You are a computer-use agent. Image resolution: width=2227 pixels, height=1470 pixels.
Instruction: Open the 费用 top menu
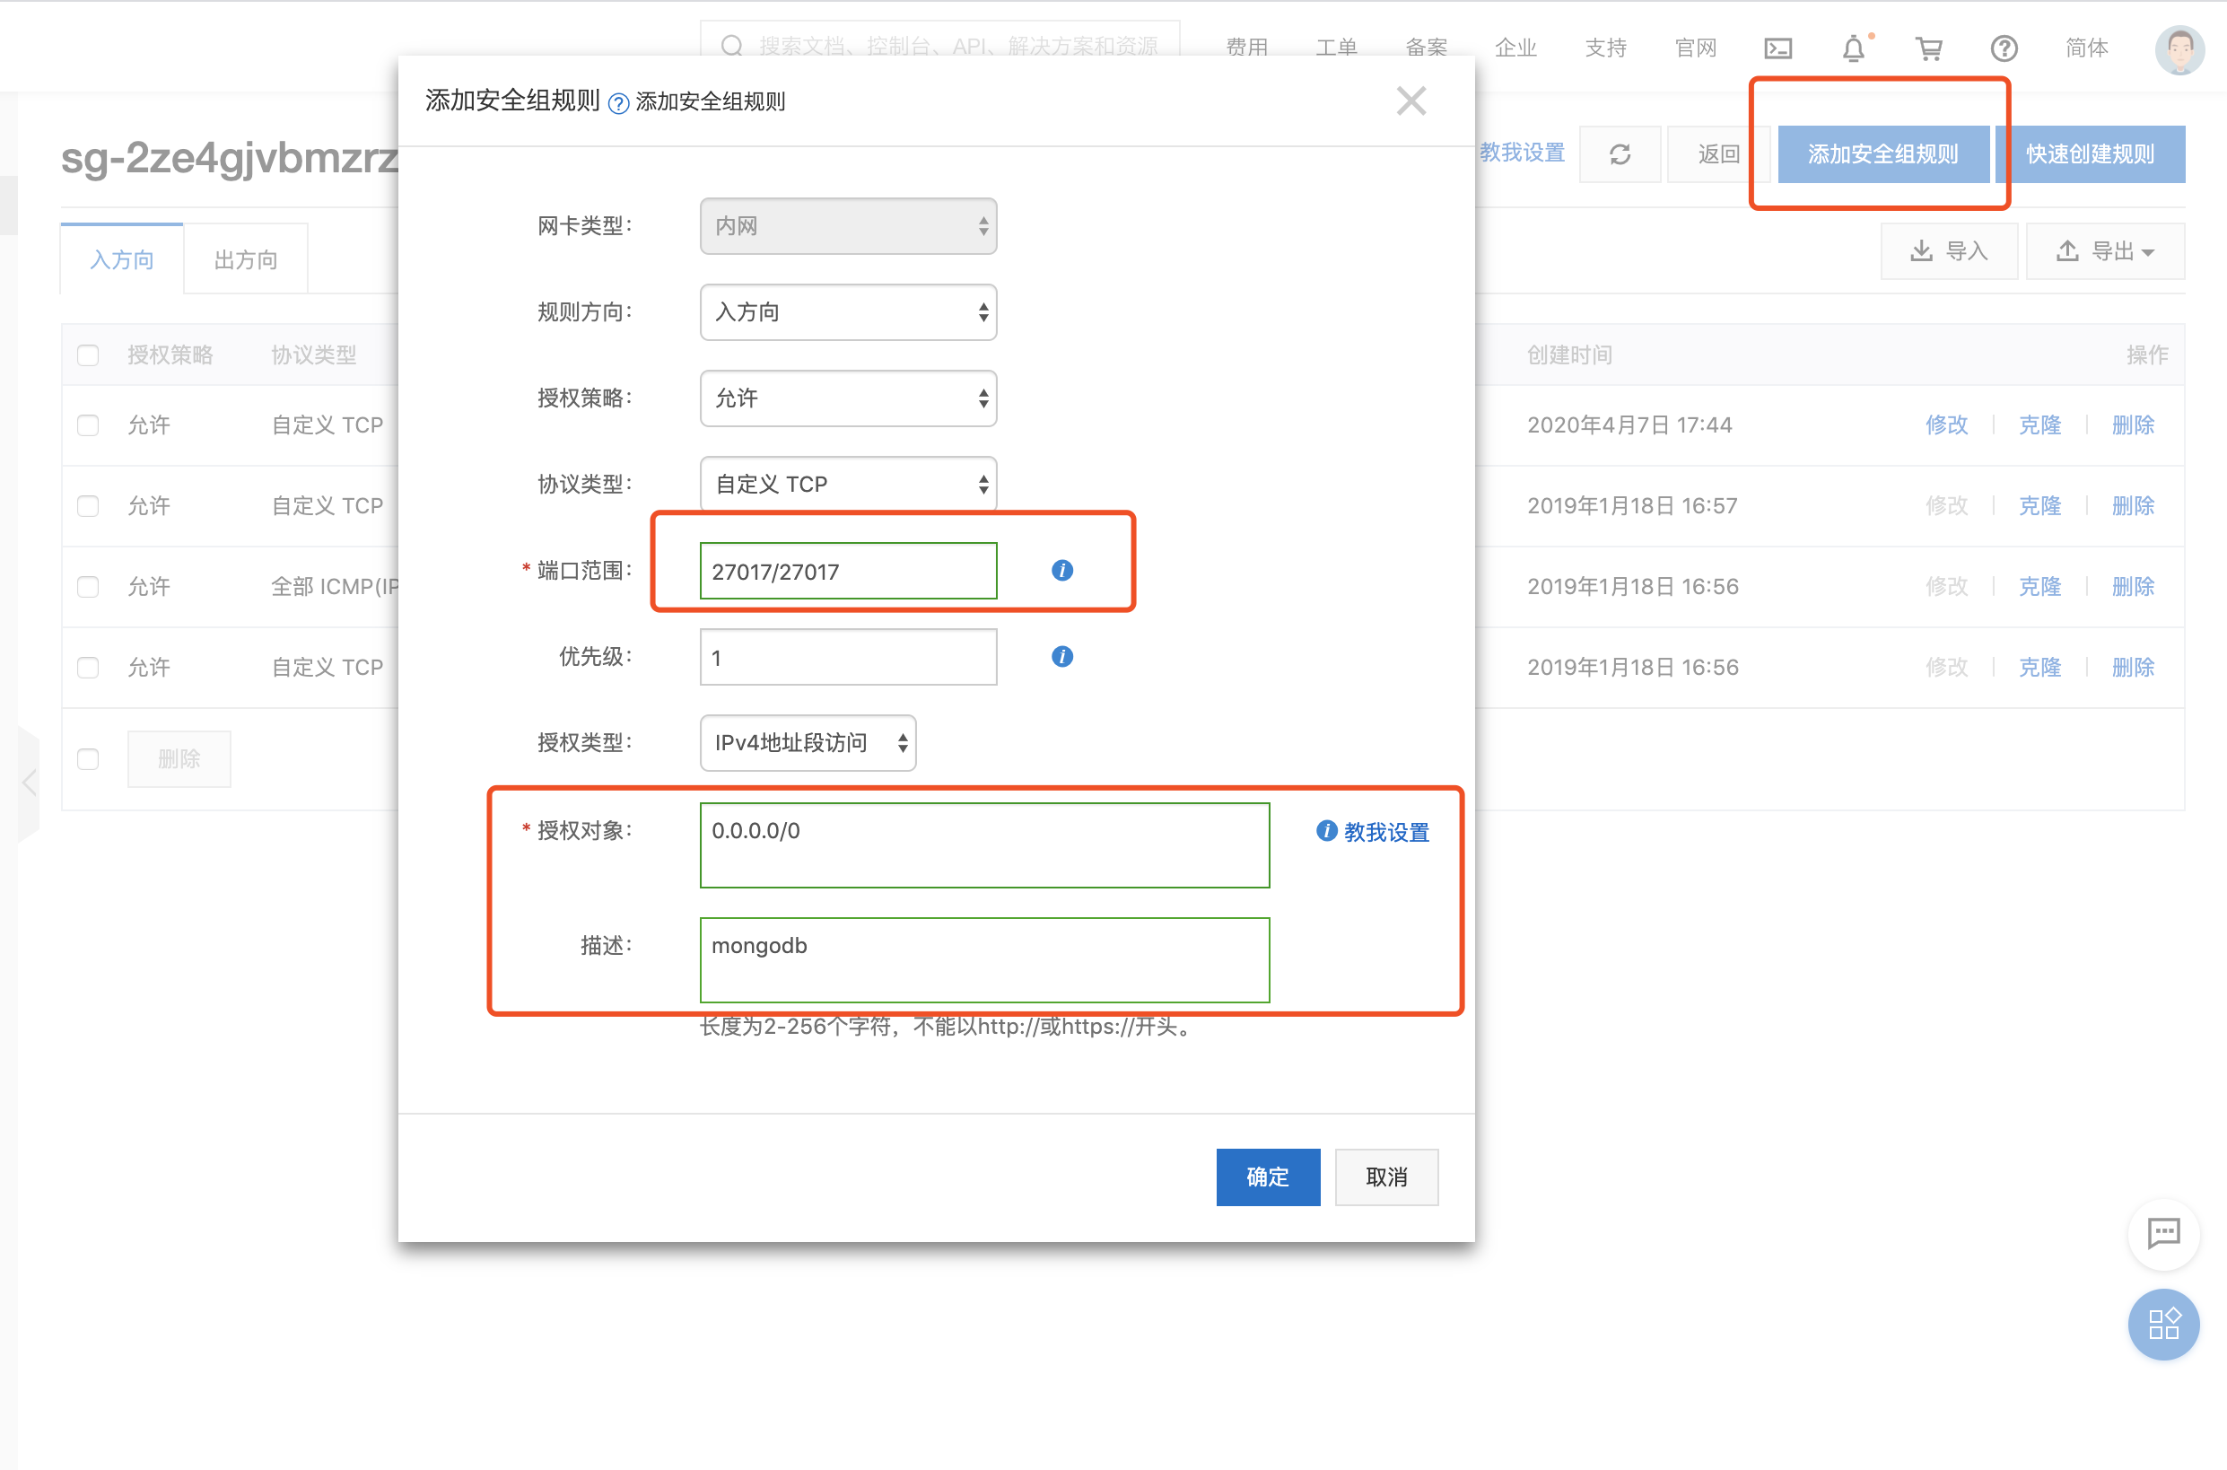pyautogui.click(x=1246, y=48)
